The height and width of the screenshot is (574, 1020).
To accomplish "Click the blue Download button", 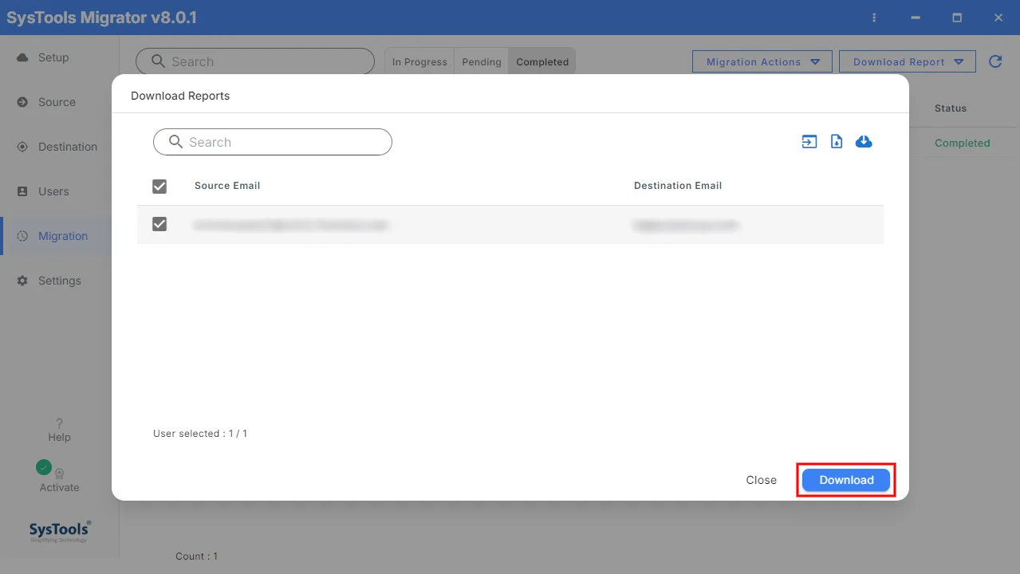I will pyautogui.click(x=846, y=480).
